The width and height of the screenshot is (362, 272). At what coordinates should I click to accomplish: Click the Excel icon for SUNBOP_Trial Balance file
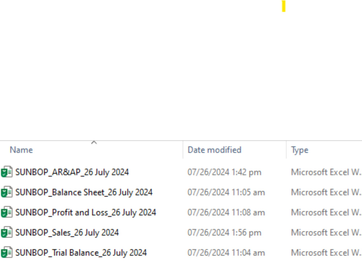click(x=7, y=252)
